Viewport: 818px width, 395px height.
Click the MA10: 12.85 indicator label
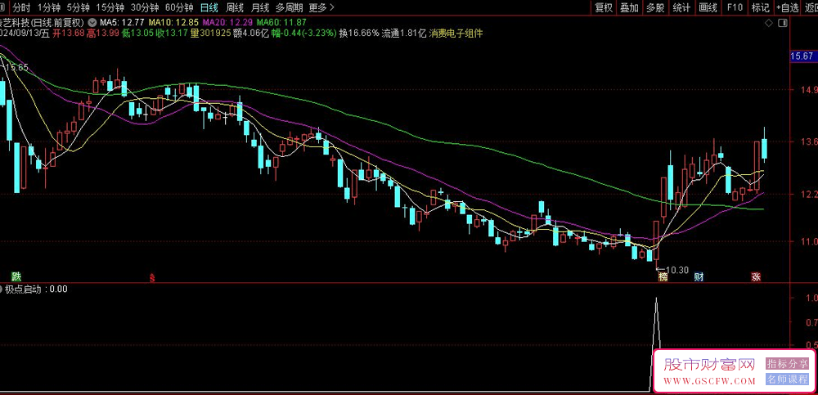pyautogui.click(x=173, y=22)
